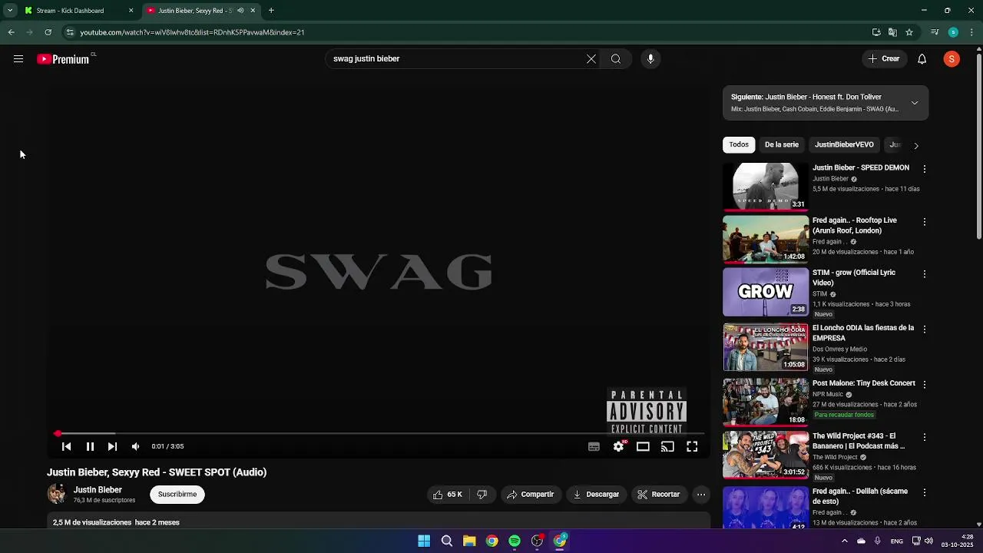The height and width of the screenshot is (553, 983).
Task: Open options for Fred again Rooftop Live
Action: point(925,222)
